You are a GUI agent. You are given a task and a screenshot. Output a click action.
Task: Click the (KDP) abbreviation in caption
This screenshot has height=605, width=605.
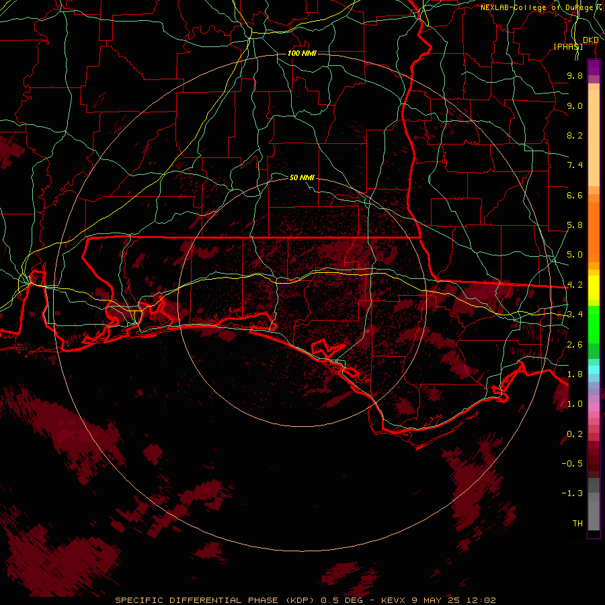tap(301, 600)
